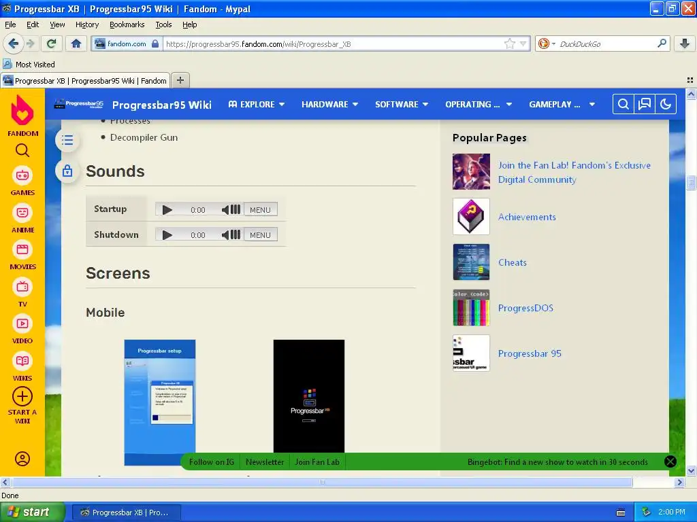Open the View menu
Viewport: 697px width, 522px height.
pos(57,24)
